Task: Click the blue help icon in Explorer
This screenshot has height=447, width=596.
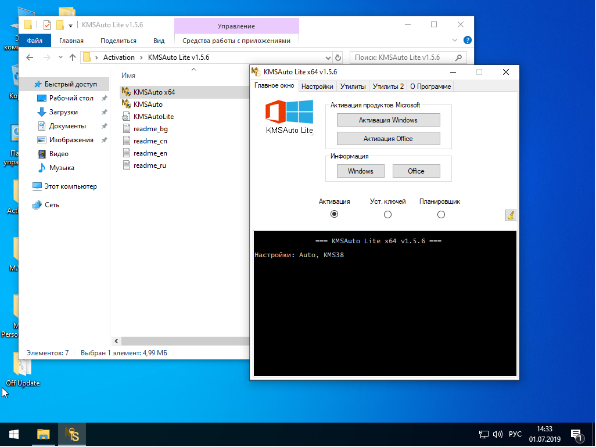Action: [468, 40]
